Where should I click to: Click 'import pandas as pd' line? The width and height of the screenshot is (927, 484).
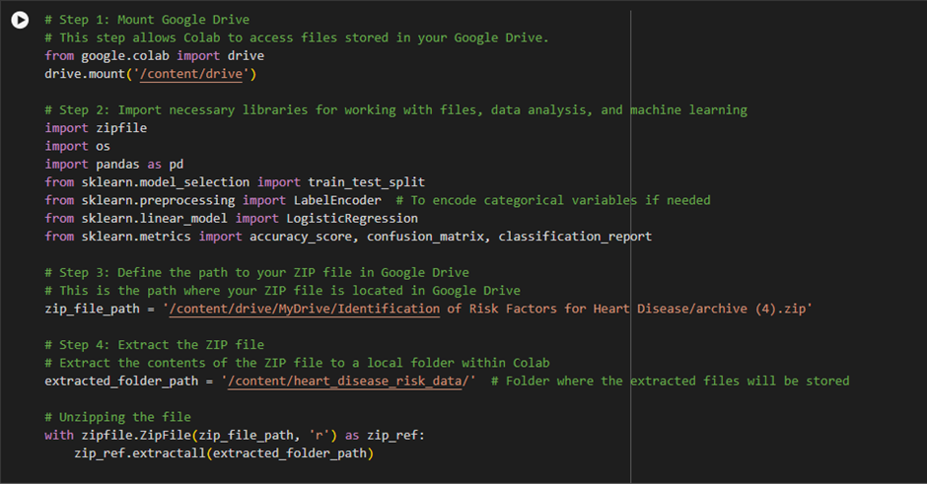114,164
